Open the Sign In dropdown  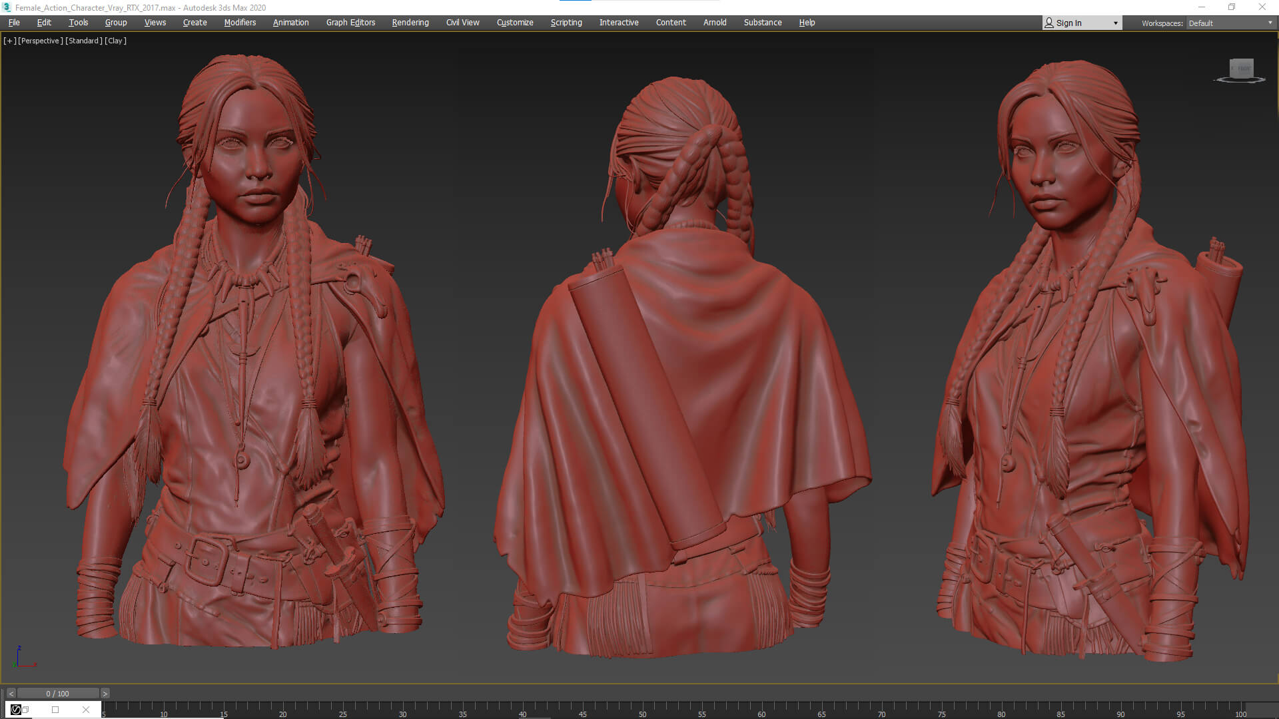[1082, 23]
